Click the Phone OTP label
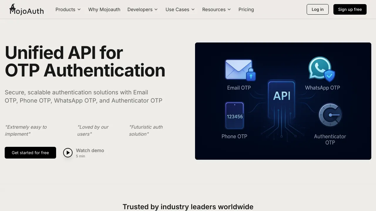Screen dimensions: 376x211 (234, 136)
